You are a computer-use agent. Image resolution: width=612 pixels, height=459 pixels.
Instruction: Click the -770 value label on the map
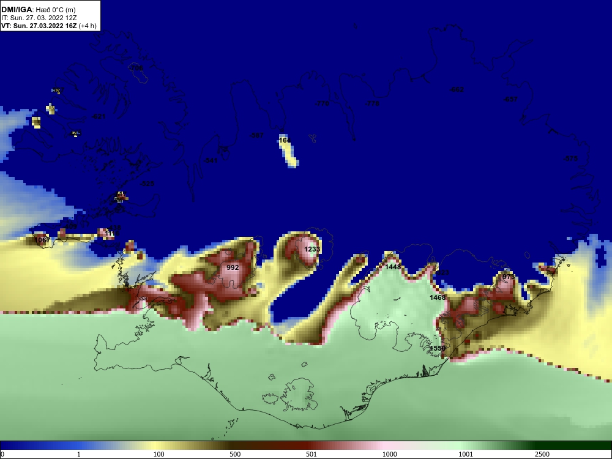[x=322, y=103]
